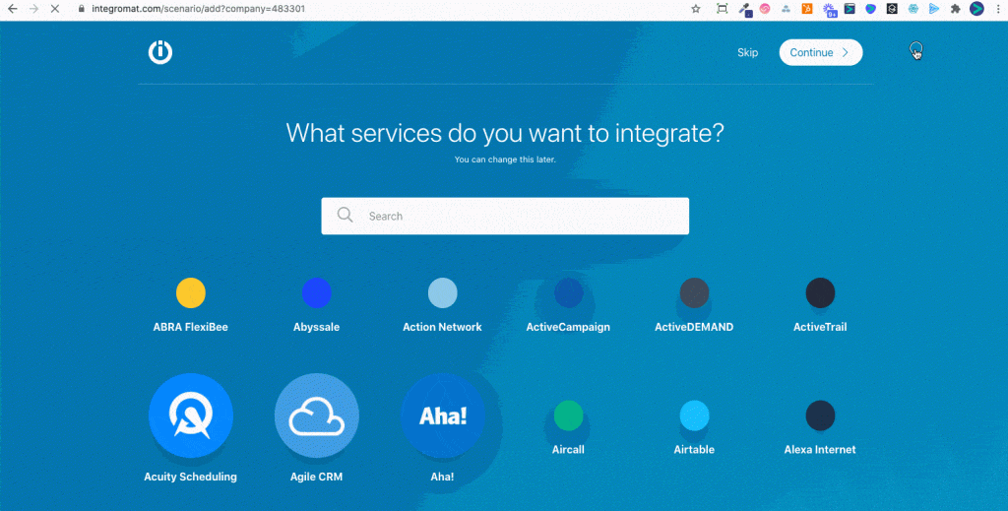Click the Abyssale label
This screenshot has width=1008, height=511.
coord(316,327)
